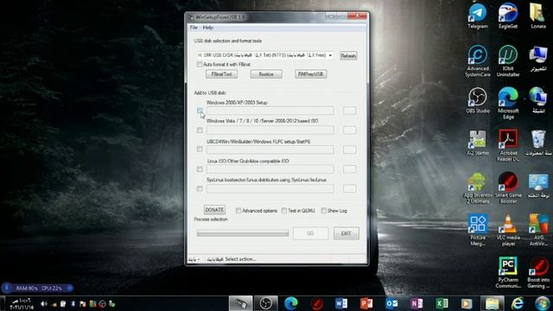Screen dimensions: 553x311
Task: Click the Excel icon in taskbar
Action: click(x=442, y=303)
